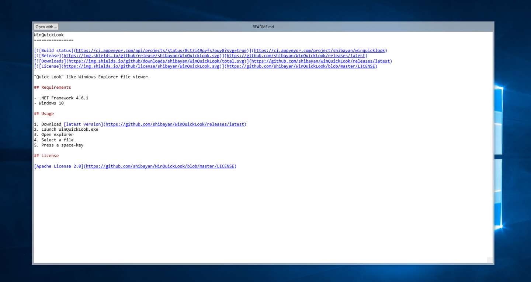Screen dimensions: 531x282
Task: Open the shields.io license WinQuickLook.svg link
Action: 142,66
